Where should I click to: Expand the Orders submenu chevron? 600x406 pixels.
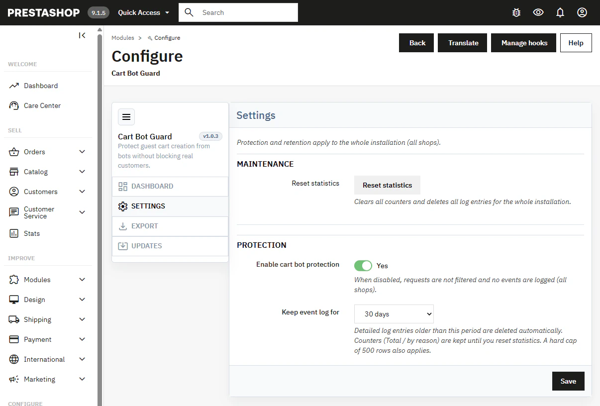tap(83, 152)
